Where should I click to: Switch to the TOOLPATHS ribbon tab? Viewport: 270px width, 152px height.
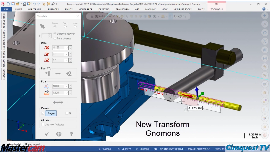[216, 9]
